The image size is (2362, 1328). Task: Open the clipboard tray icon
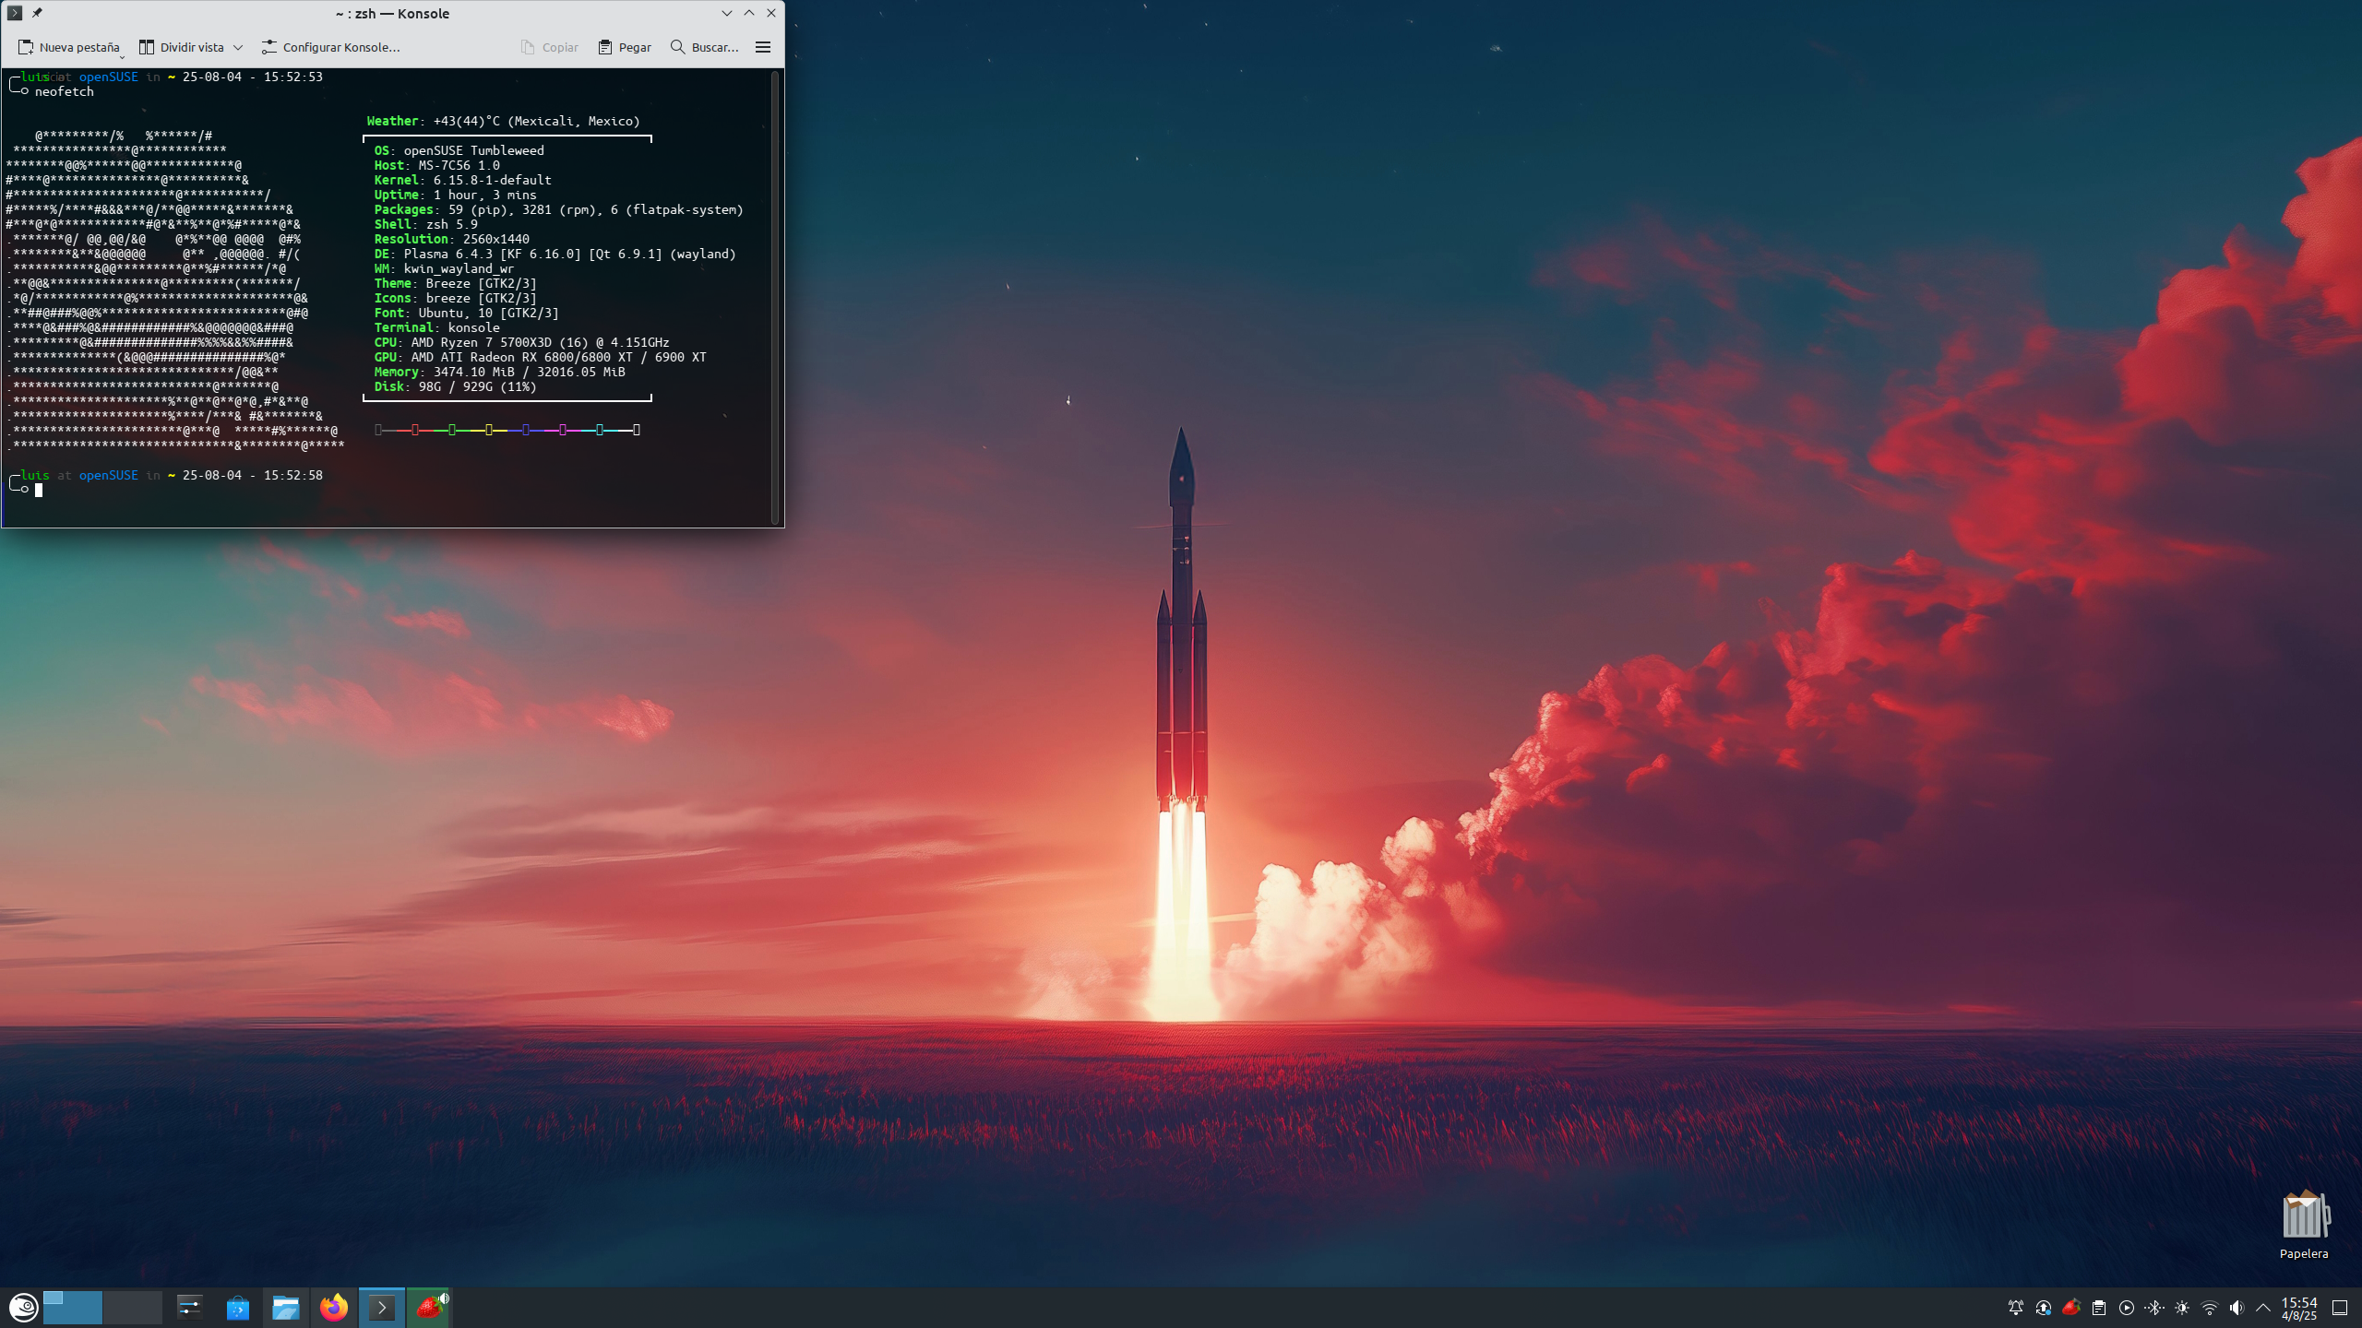(x=2099, y=1308)
